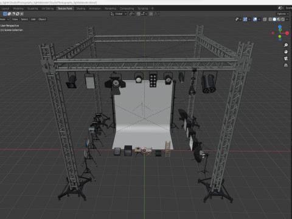Switch to the Scripting workspace tab
This screenshot has height=219, width=292.
pyautogui.click(x=143, y=9)
